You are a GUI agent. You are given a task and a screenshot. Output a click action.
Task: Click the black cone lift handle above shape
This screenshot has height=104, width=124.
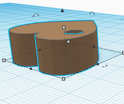point(62,10)
